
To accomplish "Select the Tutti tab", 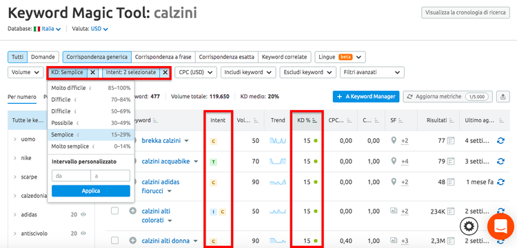I will coord(17,57).
